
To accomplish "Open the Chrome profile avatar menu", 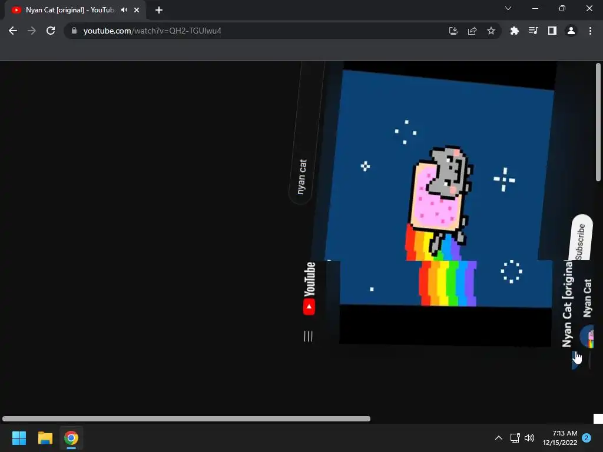I will pyautogui.click(x=571, y=31).
